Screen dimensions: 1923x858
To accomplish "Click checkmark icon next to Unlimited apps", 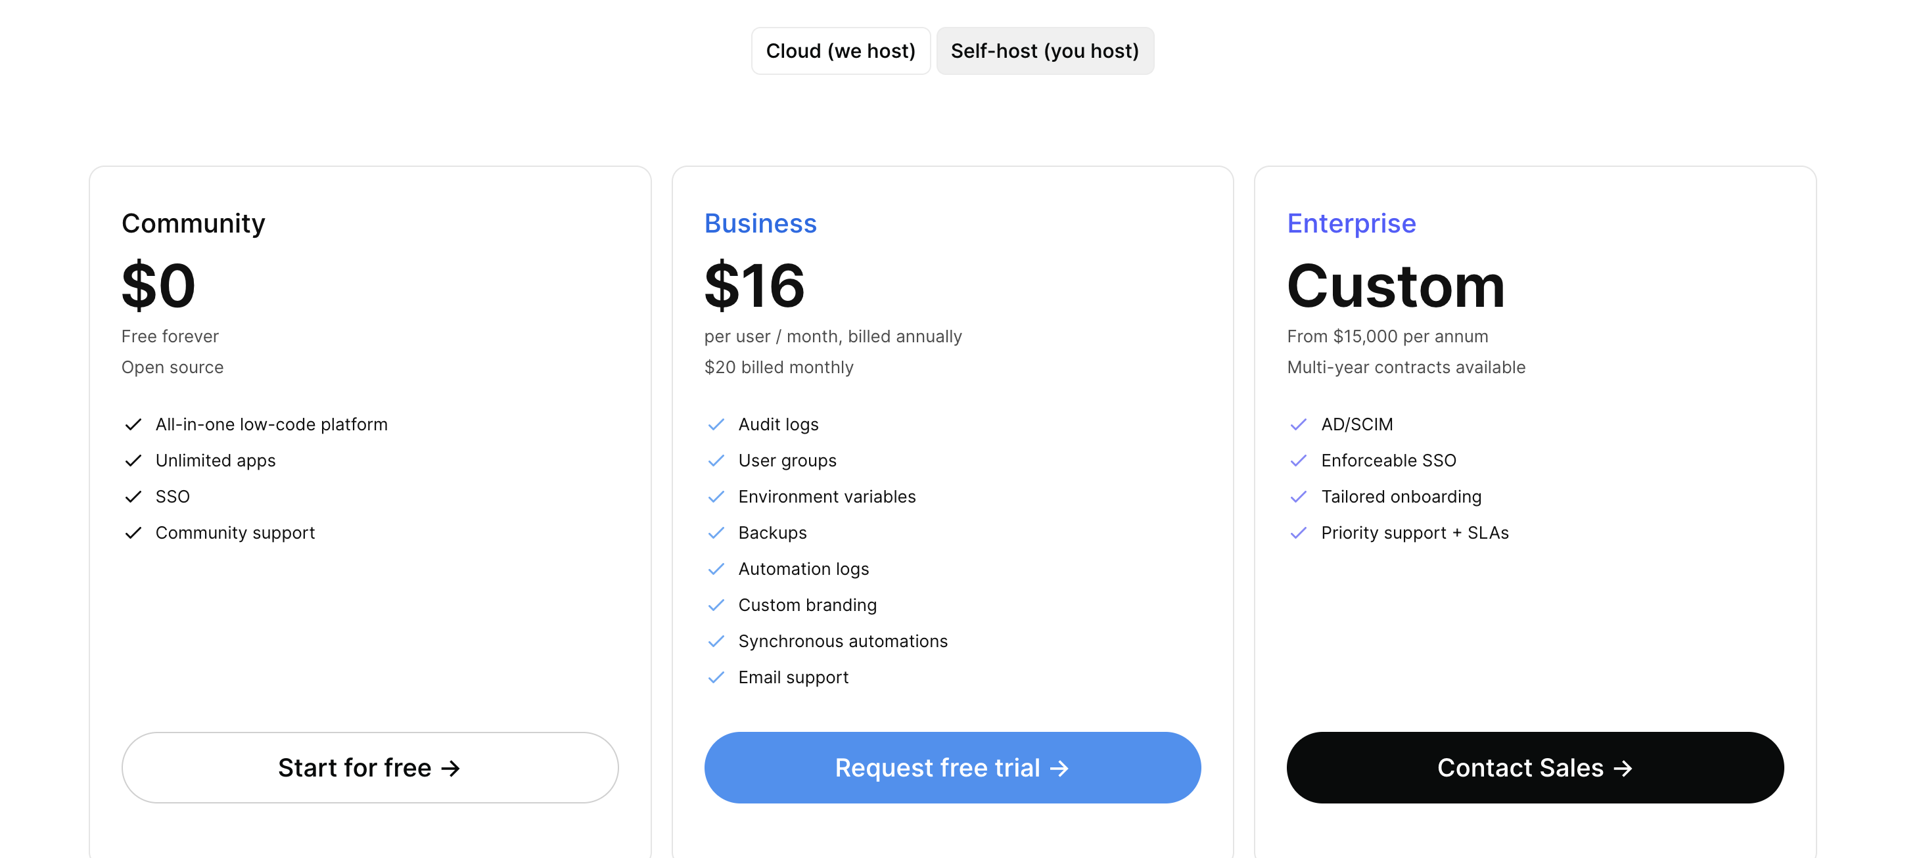I will coord(133,461).
